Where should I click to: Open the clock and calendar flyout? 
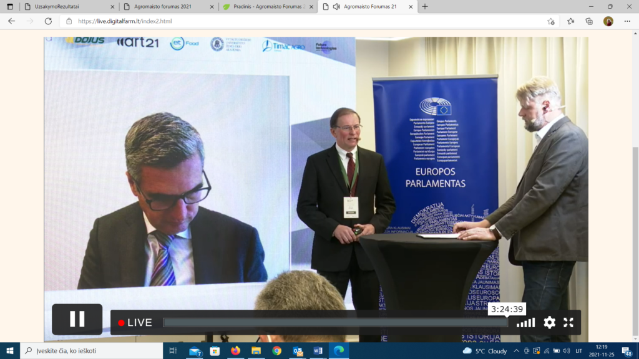click(602, 350)
